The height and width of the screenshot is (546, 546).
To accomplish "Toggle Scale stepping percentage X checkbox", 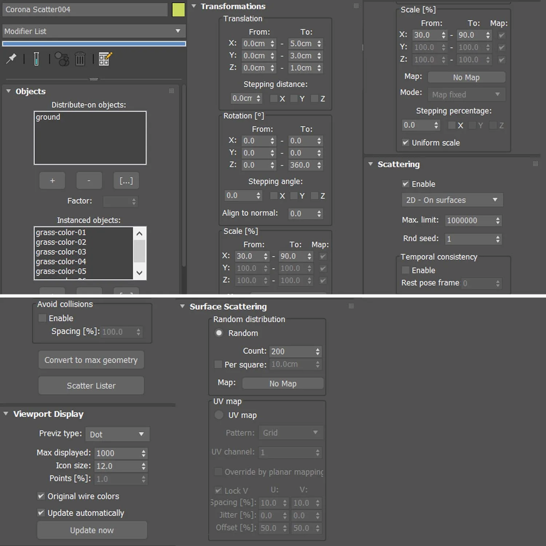I will coord(452,125).
